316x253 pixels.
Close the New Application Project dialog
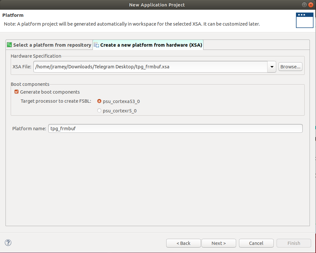click(311, 5)
